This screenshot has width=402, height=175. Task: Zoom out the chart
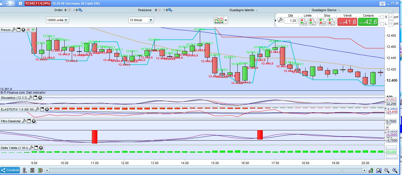[x=386, y=170]
